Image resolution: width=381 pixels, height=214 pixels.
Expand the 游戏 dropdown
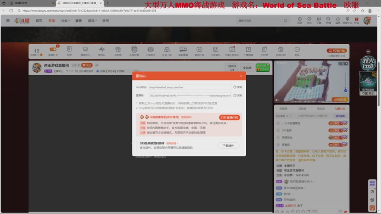click(x=92, y=20)
